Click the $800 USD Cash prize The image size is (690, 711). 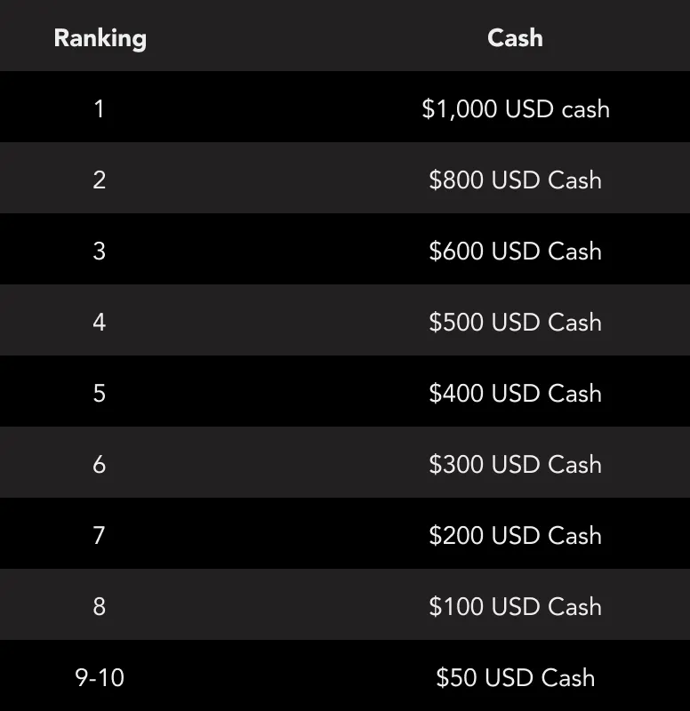point(516,180)
